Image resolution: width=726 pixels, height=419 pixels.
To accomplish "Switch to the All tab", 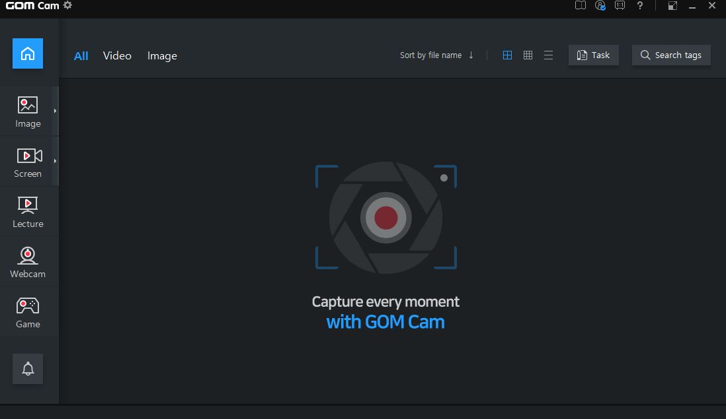I will click(81, 56).
